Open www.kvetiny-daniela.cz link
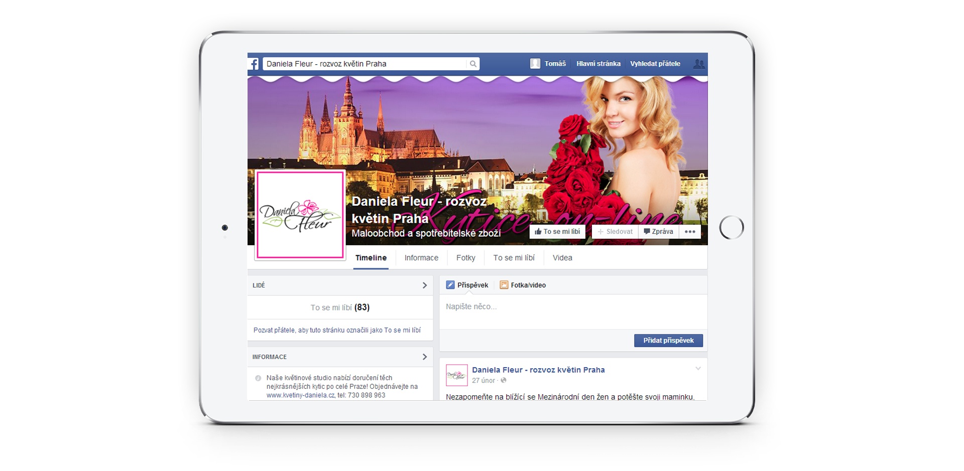This screenshot has width=964, height=471. [x=300, y=395]
